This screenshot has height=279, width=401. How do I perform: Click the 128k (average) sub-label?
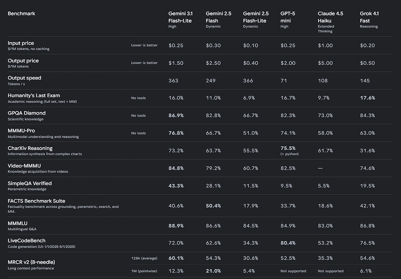pos(144,258)
